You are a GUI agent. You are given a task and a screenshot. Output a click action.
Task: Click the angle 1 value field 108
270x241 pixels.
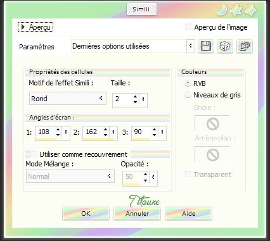46,132
